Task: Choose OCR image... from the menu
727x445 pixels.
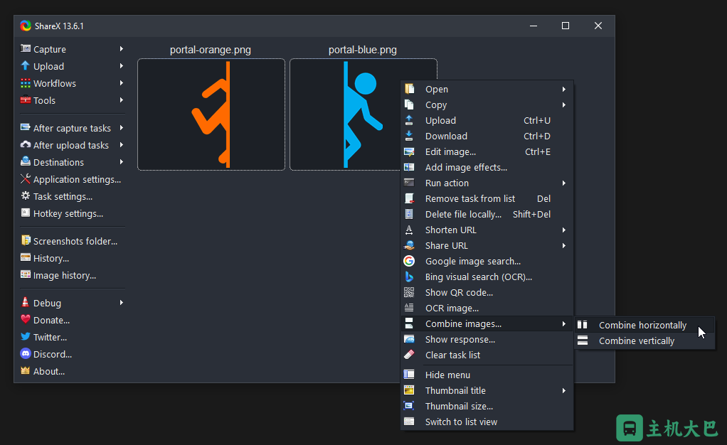Action: click(487, 308)
